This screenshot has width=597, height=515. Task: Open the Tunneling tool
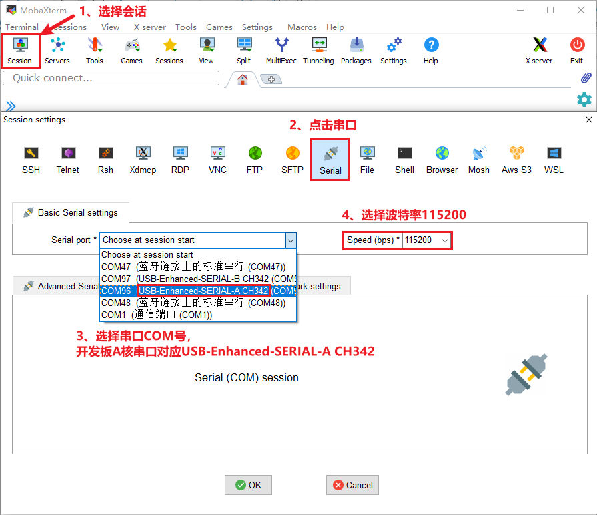click(318, 51)
